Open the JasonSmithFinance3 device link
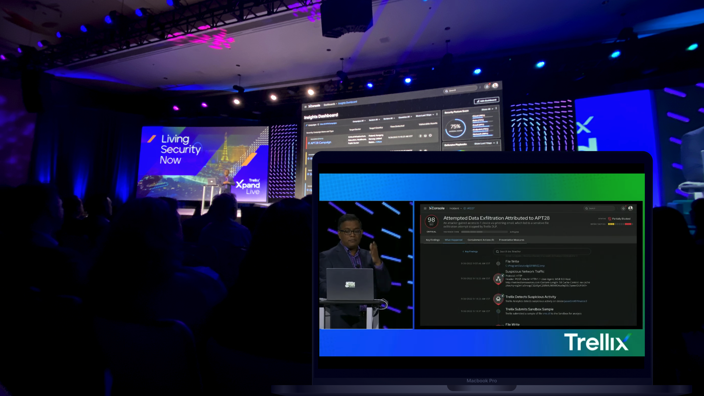Image resolution: width=704 pixels, height=396 pixels. (575, 301)
